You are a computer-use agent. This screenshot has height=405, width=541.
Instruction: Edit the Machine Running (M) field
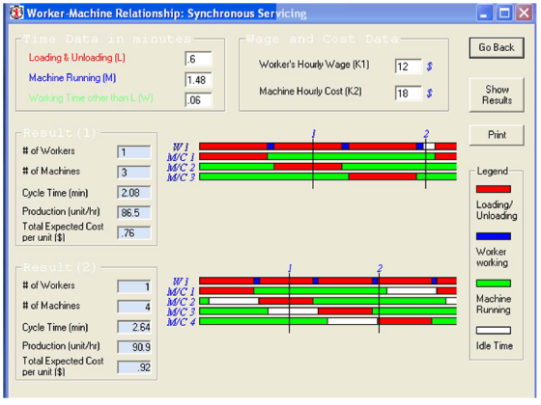coord(198,80)
